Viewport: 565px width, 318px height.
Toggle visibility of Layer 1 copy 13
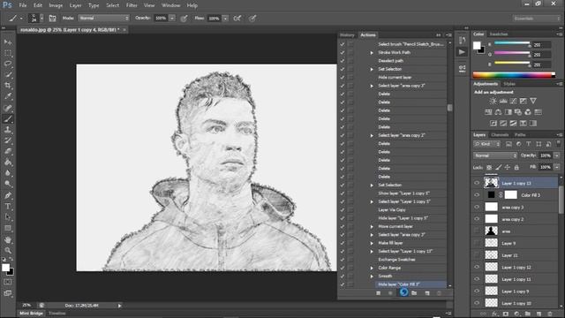(477, 183)
